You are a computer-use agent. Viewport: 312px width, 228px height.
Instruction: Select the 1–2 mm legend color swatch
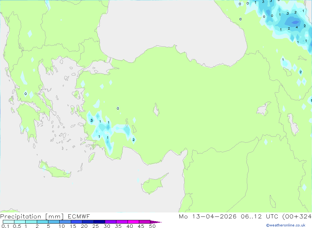pyautogui.click(x=31, y=222)
